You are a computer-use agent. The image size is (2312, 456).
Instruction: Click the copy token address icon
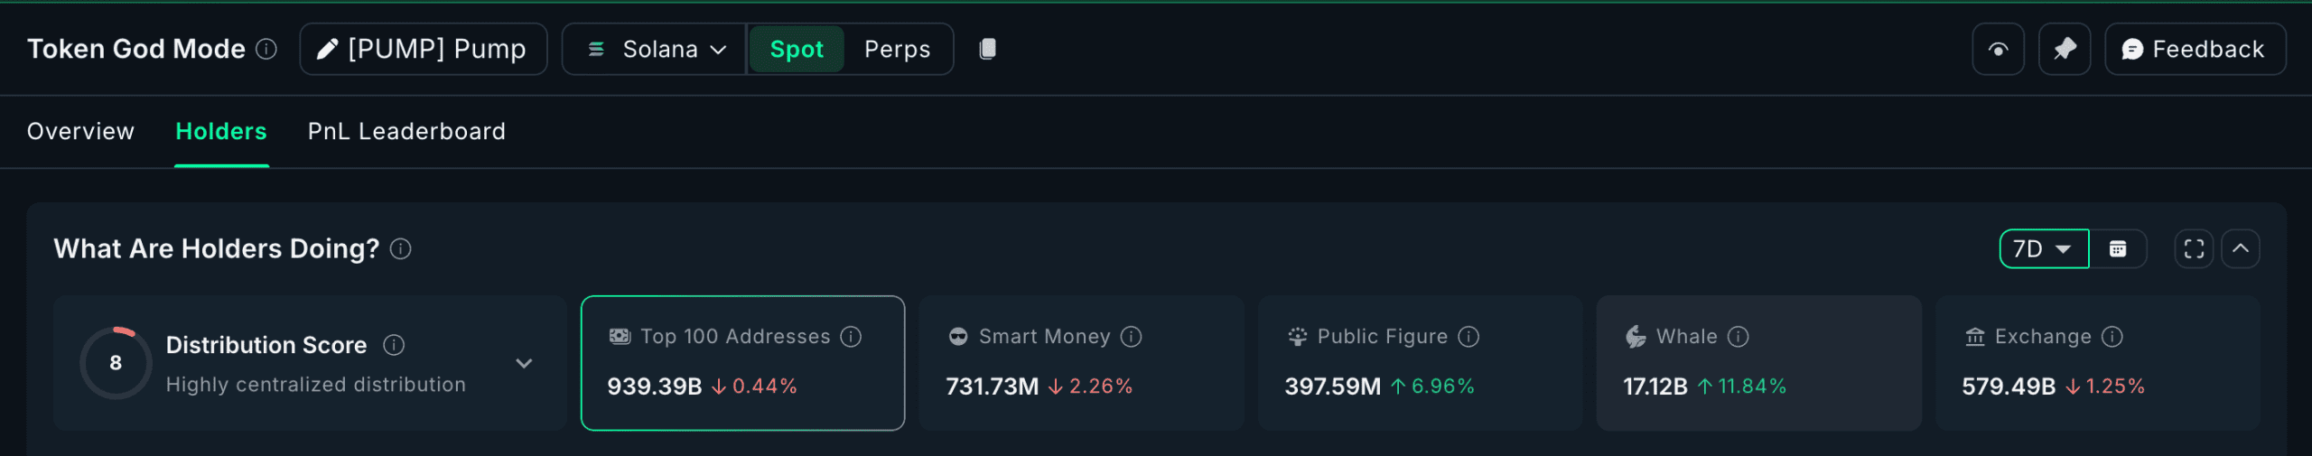987,49
